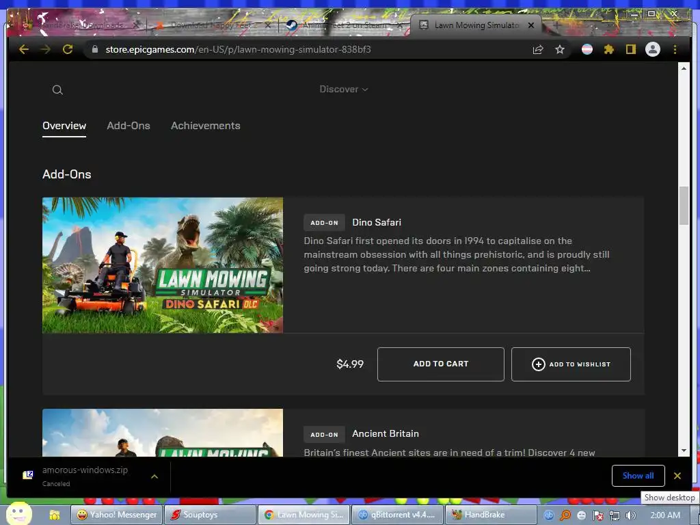Viewport: 700px width, 525px height.
Task: Switch to the Add-Ons tab
Action: pyautogui.click(x=129, y=126)
